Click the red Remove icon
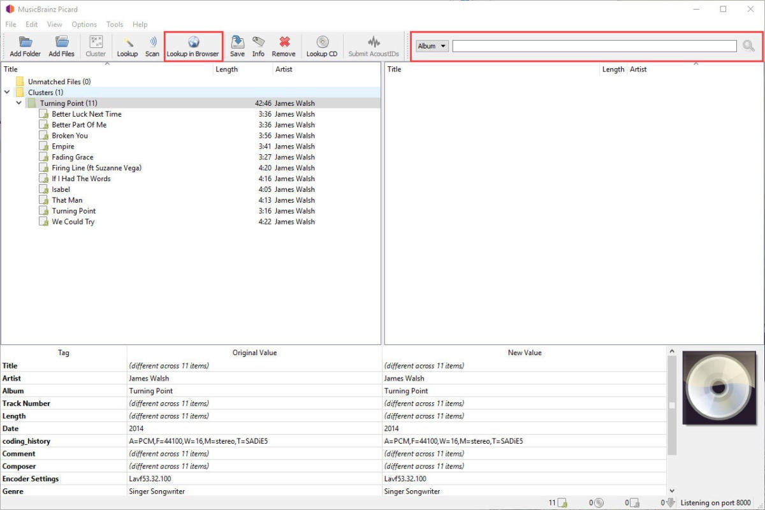 284,42
